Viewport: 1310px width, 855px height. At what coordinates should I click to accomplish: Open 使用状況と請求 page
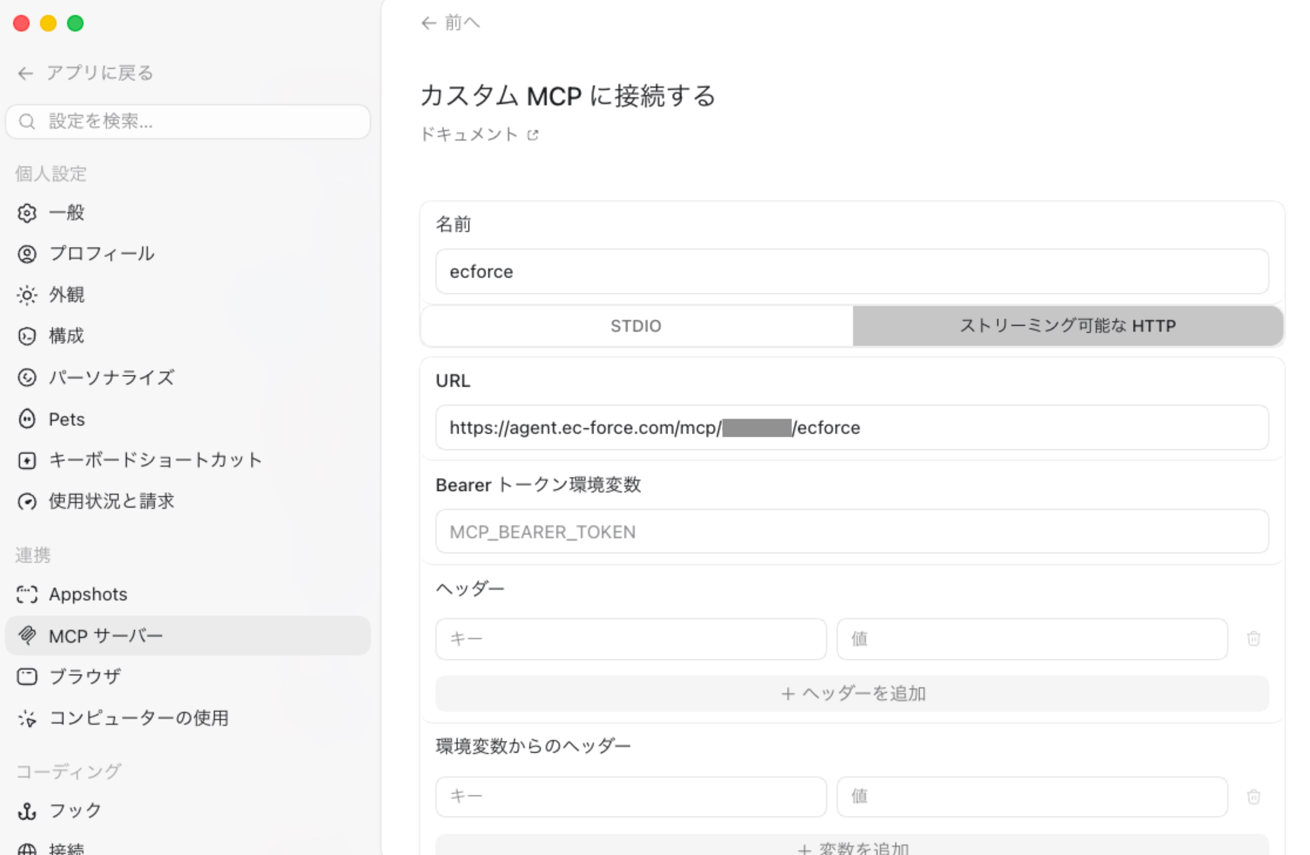tap(187, 502)
